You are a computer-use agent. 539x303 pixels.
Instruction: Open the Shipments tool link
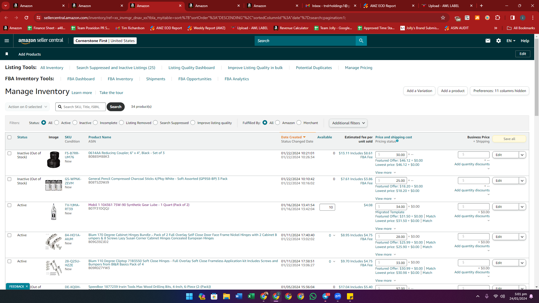156,79
